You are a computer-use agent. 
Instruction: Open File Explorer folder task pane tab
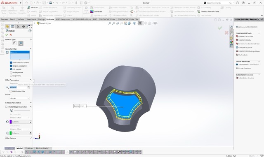tap(231, 35)
